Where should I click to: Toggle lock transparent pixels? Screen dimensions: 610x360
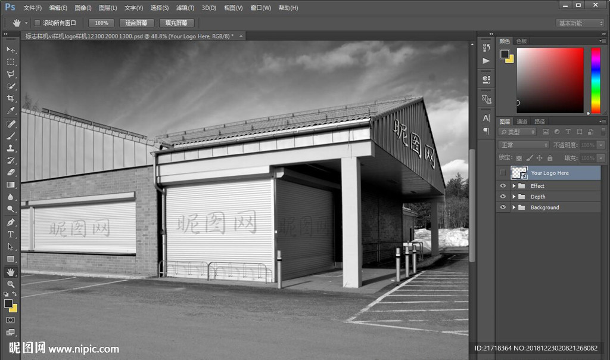tap(519, 158)
